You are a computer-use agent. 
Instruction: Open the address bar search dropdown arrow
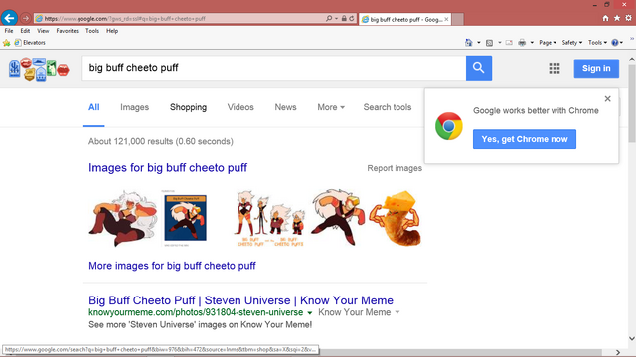click(336, 18)
